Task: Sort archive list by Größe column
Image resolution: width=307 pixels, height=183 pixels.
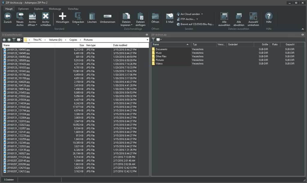Action: (x=261, y=44)
